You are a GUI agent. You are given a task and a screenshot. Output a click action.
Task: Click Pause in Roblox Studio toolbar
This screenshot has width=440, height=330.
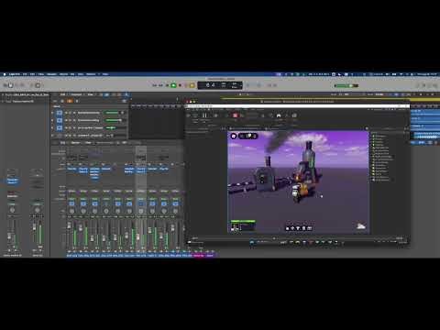tap(204, 115)
